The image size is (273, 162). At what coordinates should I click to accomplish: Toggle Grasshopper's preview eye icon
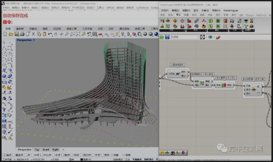pyautogui.click(x=210, y=37)
